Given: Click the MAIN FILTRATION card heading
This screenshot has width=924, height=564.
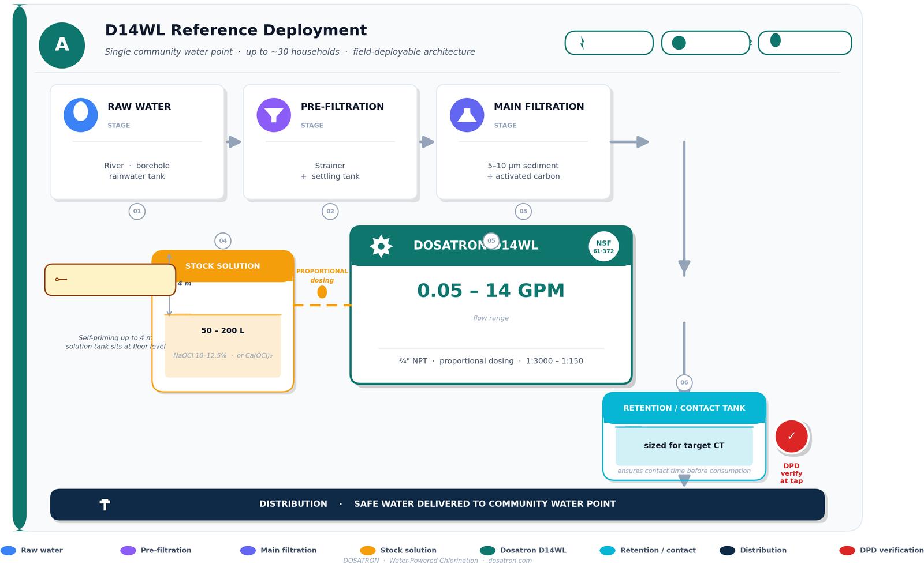Looking at the screenshot, I should (539, 107).
